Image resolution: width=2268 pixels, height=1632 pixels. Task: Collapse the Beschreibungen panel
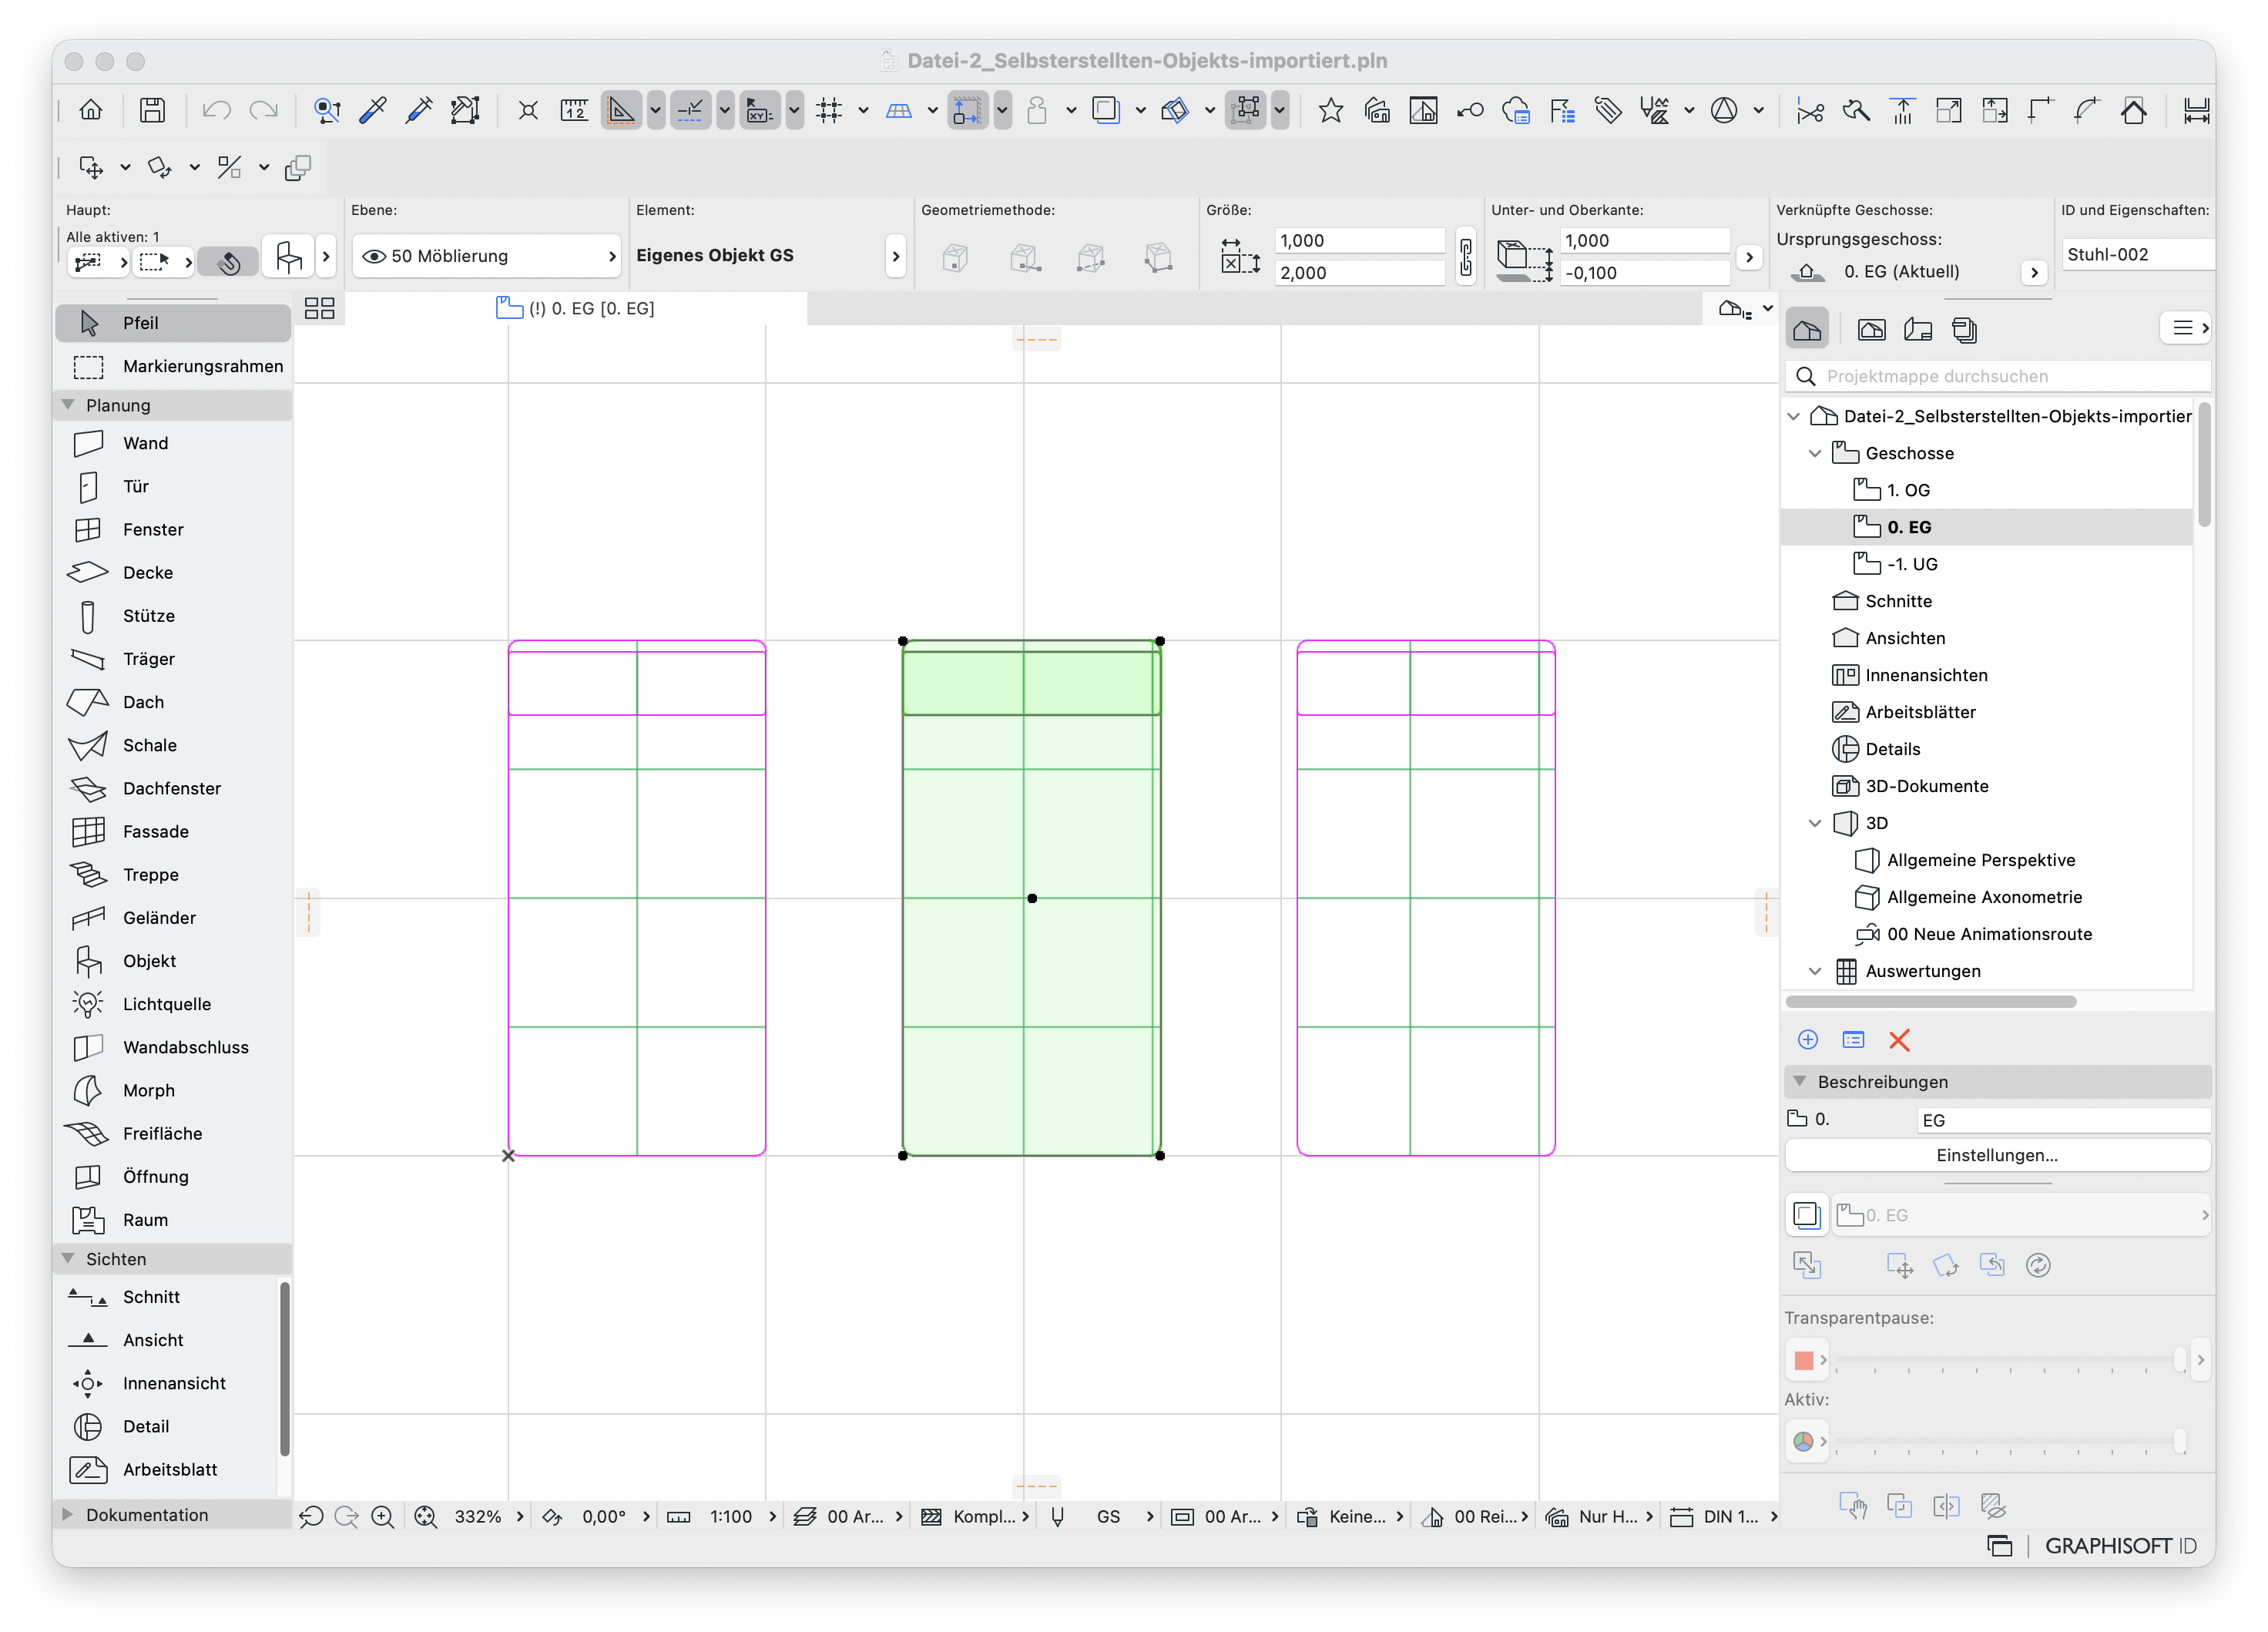coord(1799,1081)
